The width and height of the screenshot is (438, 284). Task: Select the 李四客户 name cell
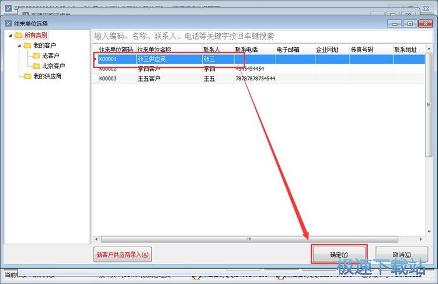pos(169,69)
